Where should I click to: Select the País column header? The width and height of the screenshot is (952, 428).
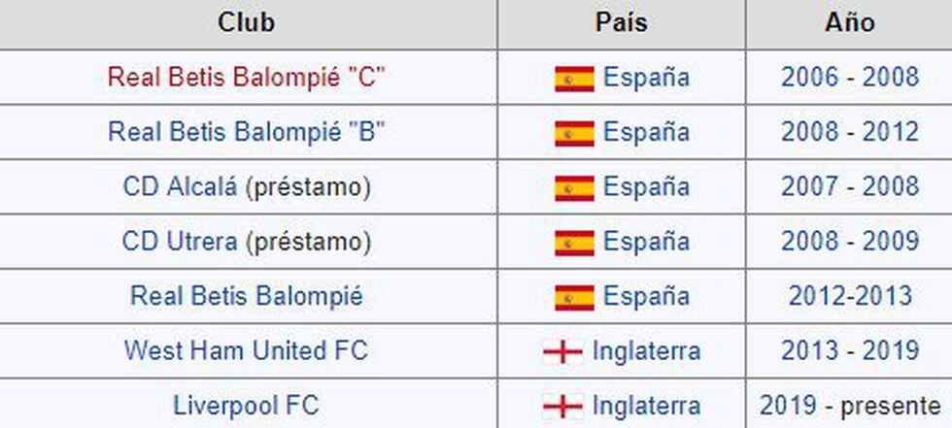point(621,22)
